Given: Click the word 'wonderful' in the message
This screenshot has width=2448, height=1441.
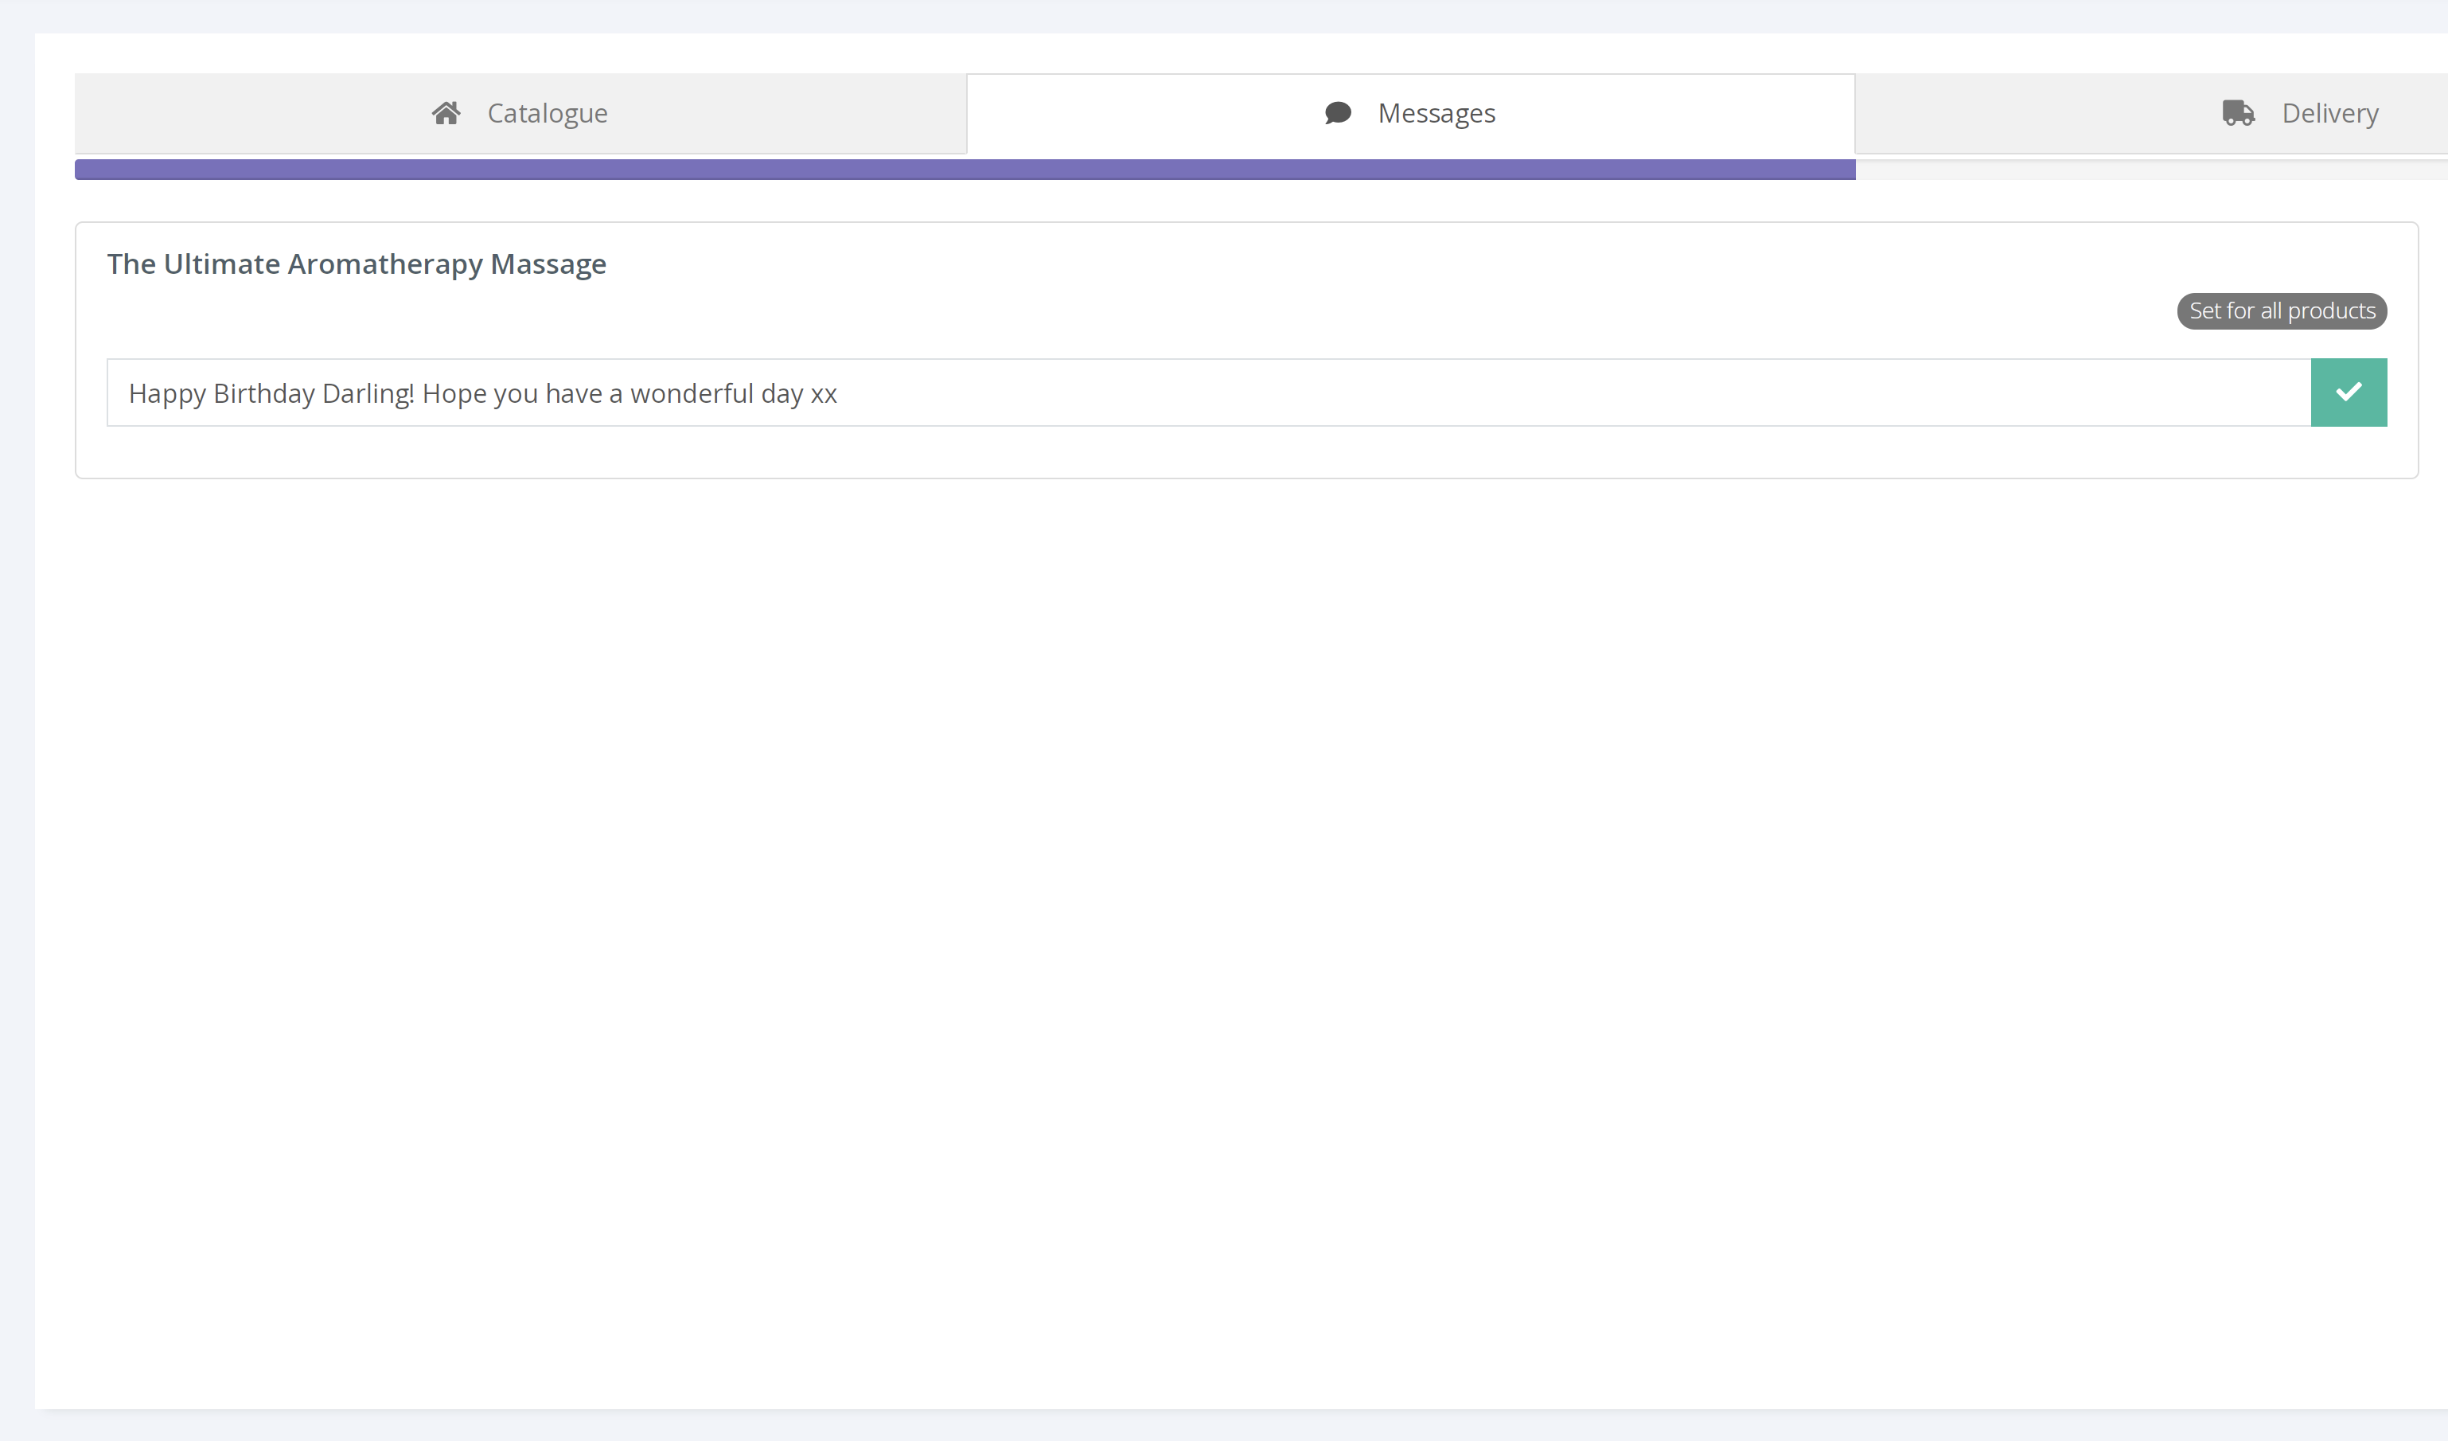Looking at the screenshot, I should pos(691,393).
